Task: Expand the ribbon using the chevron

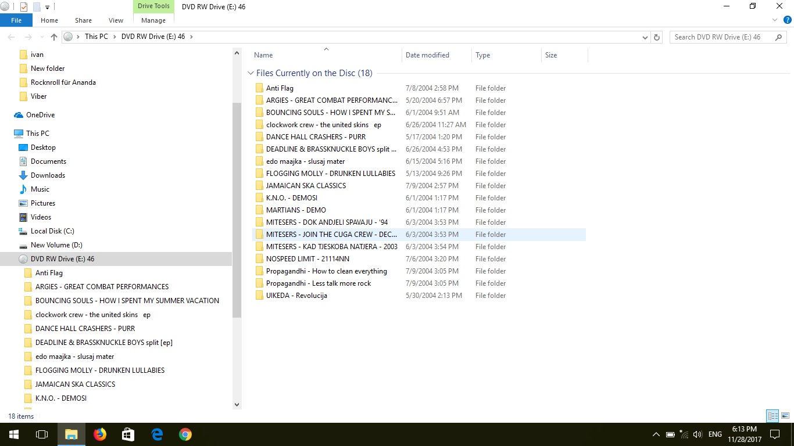Action: click(x=775, y=20)
